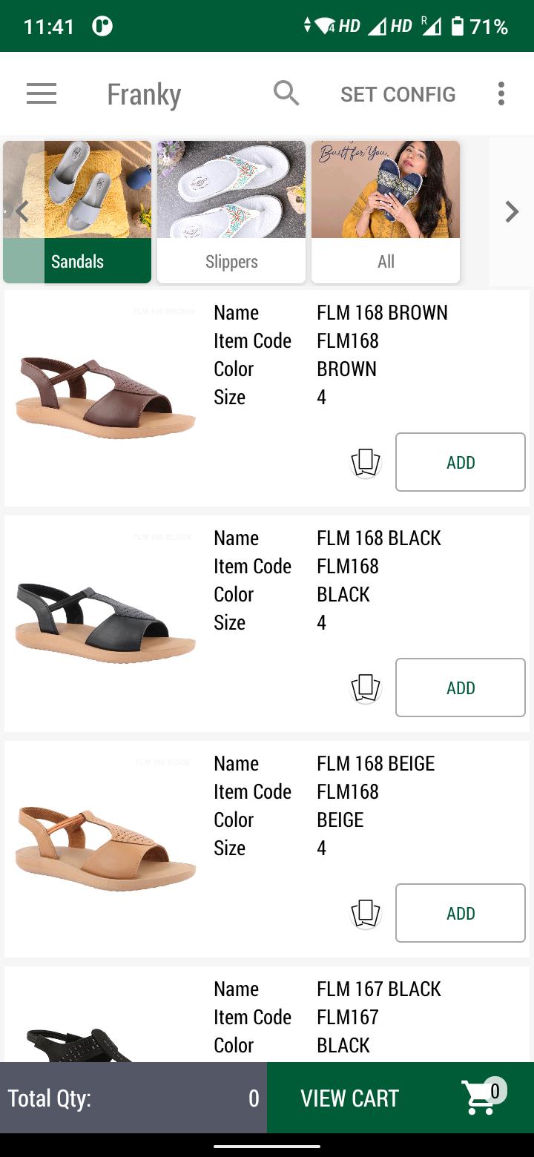Select the All category tab
Viewport: 534px width, 1157px height.
[386, 212]
